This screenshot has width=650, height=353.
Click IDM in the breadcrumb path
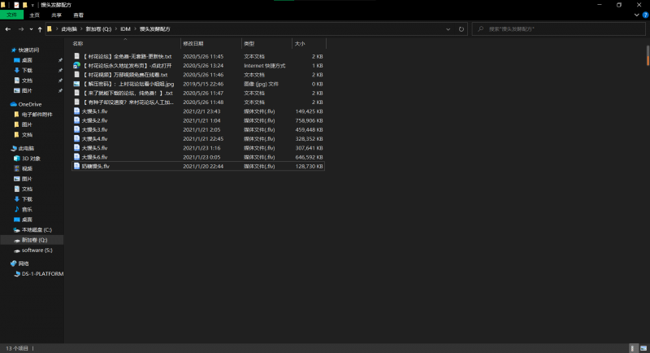[125, 29]
